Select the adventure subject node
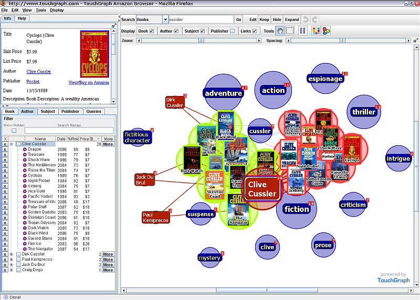The image size is (420, 300). pos(224,93)
